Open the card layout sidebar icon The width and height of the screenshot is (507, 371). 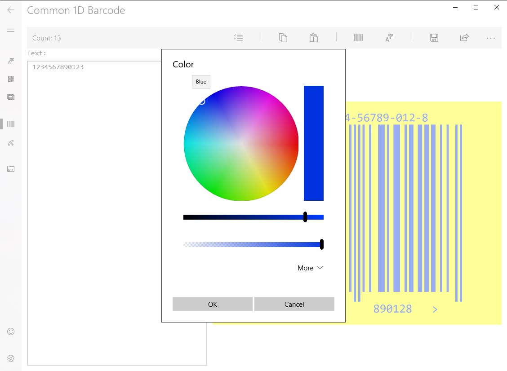[x=11, y=97]
